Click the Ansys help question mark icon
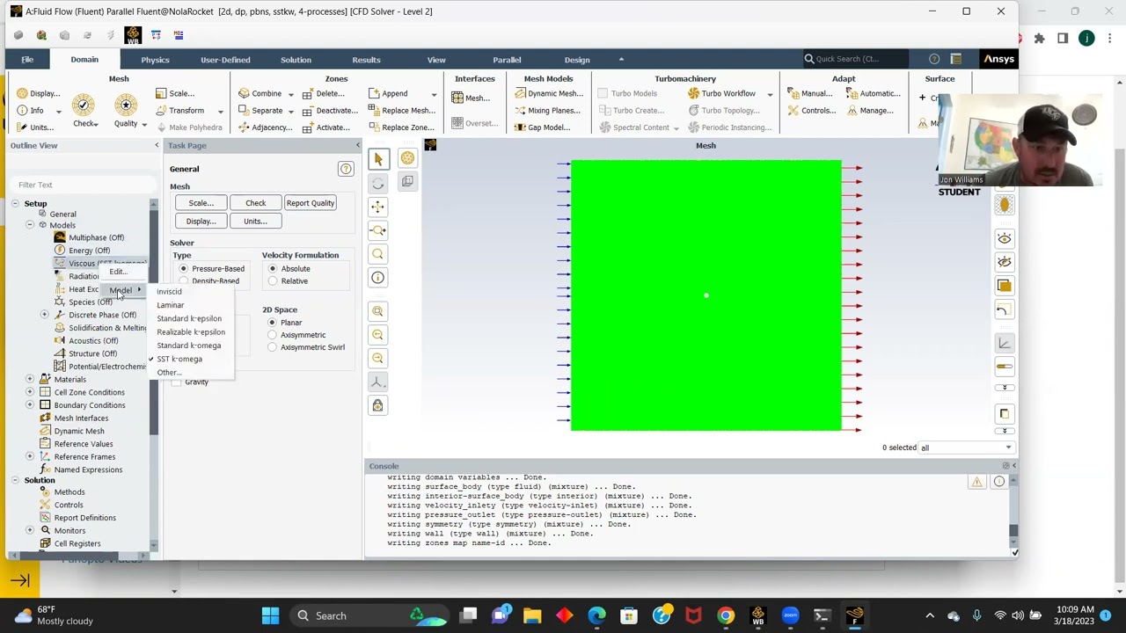The width and height of the screenshot is (1126, 633). click(x=934, y=59)
